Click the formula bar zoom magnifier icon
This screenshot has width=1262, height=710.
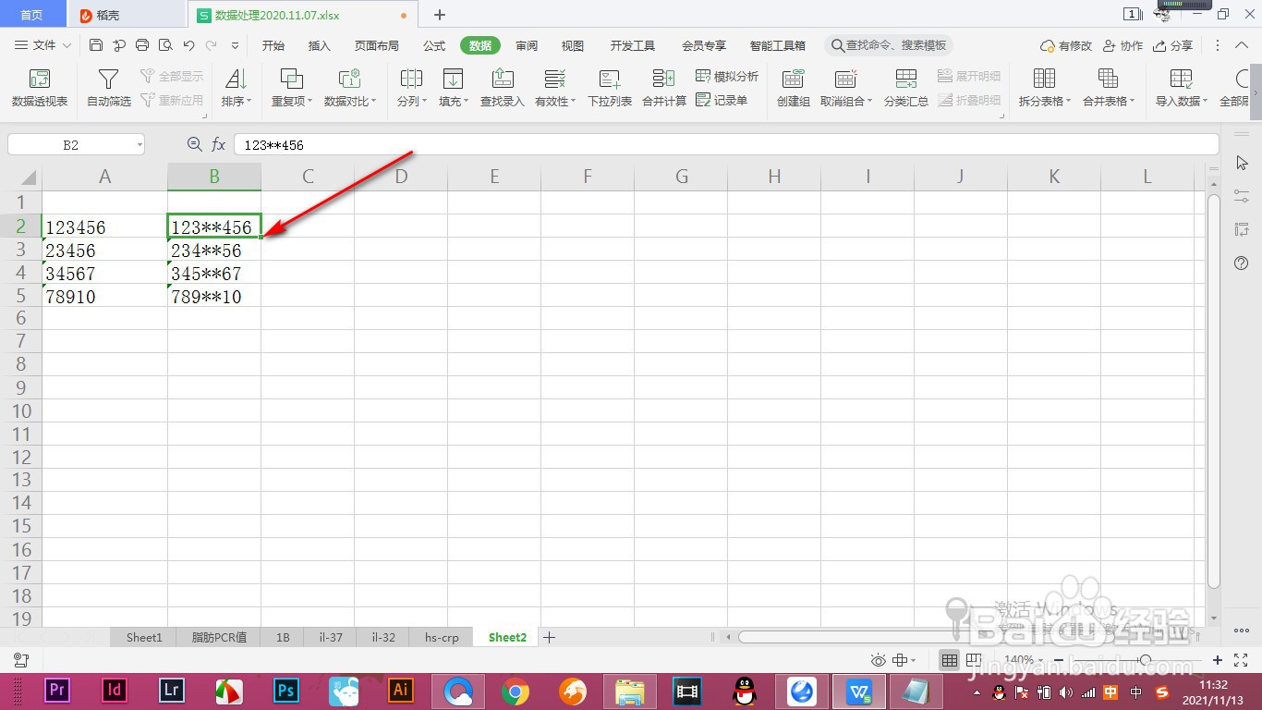point(194,144)
